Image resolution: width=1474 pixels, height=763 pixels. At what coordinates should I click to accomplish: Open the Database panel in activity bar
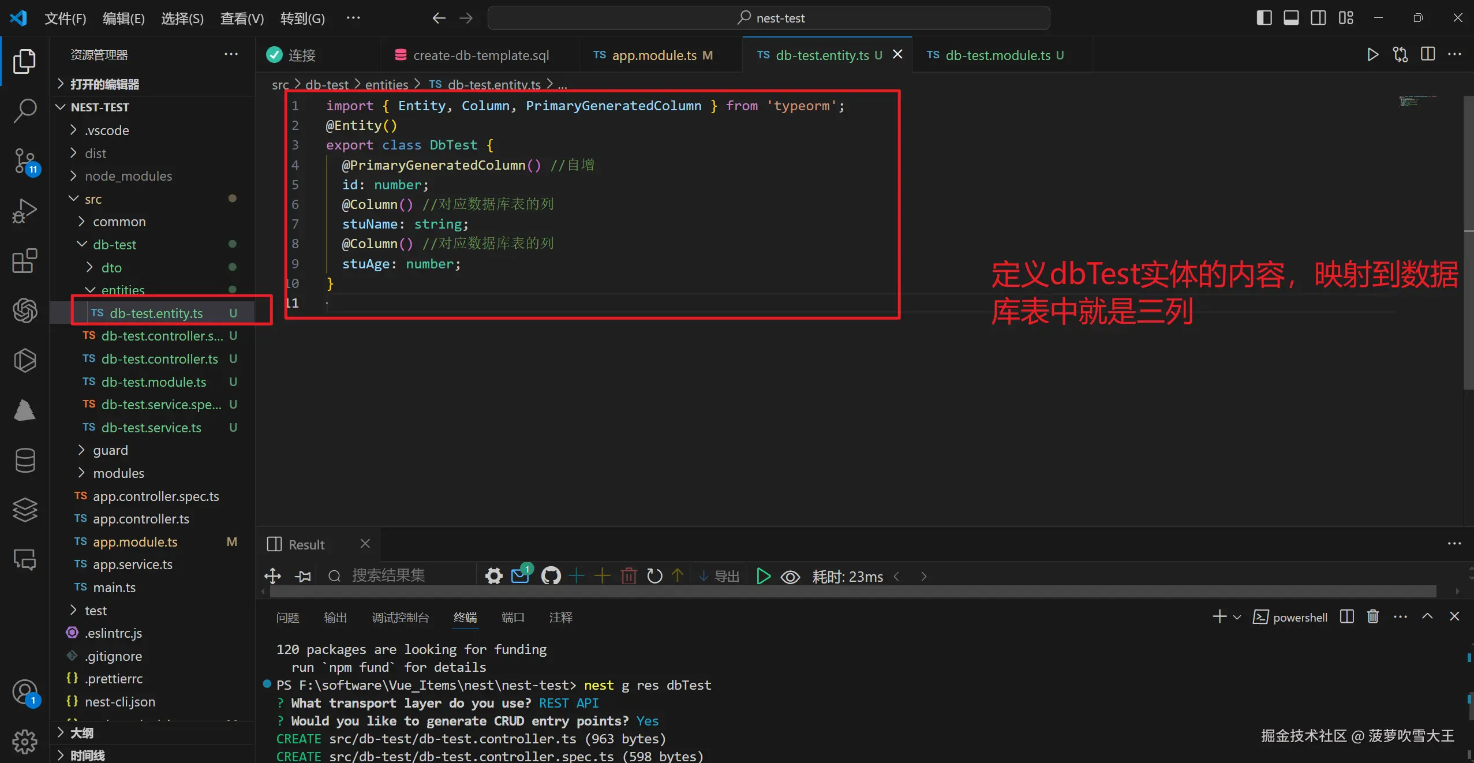(24, 460)
